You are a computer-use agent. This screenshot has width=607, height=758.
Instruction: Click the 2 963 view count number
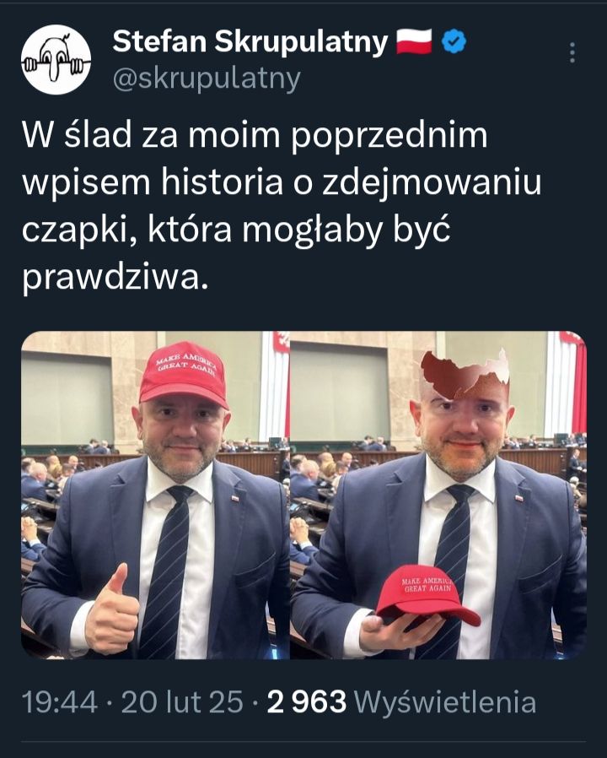[307, 702]
